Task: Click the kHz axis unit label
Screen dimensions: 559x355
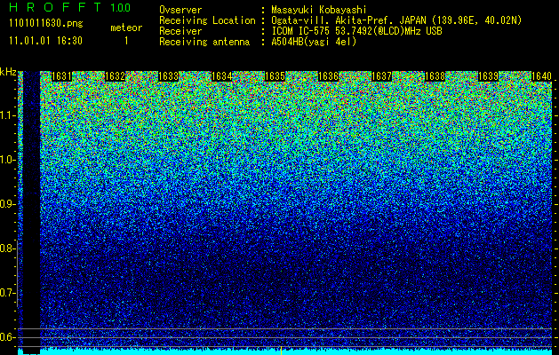Action: 8,72
